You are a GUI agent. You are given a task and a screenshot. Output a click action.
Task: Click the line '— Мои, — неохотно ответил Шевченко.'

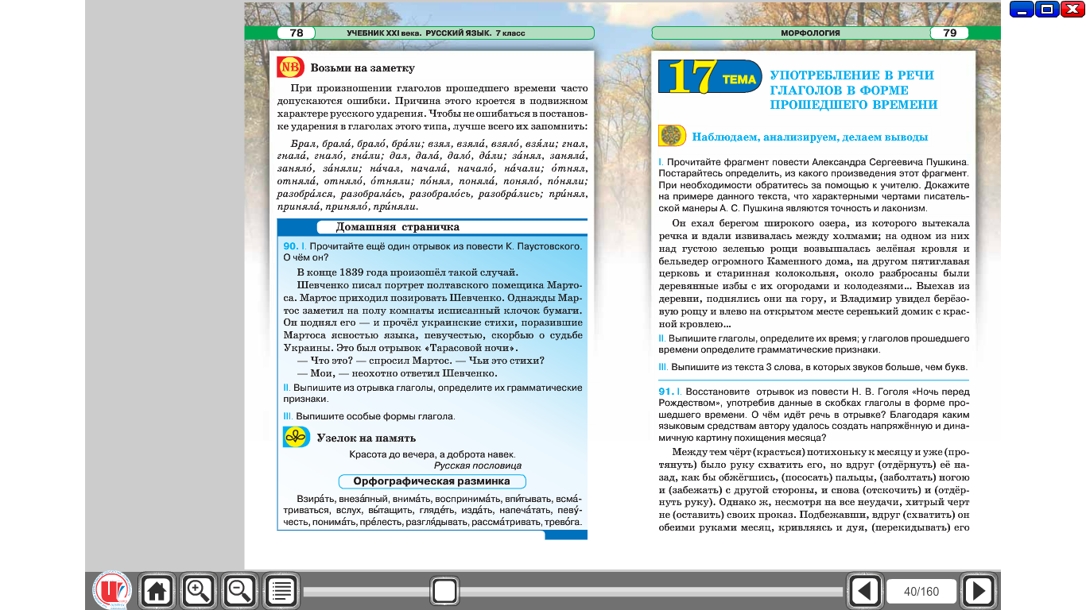click(397, 373)
